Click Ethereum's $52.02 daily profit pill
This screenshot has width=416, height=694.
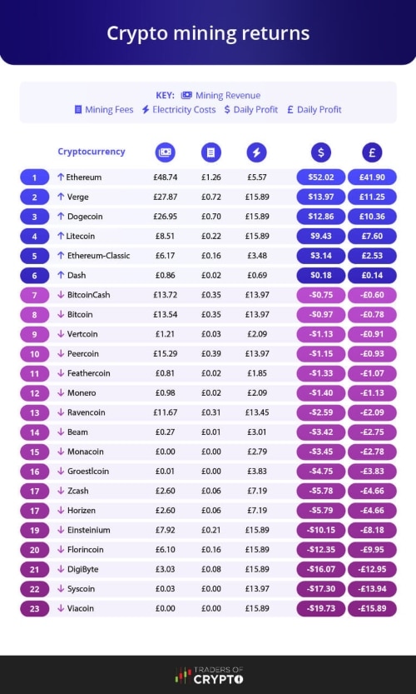point(321,177)
